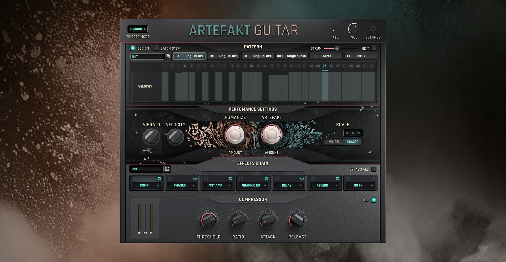Enable the SEQ ON toggle
This screenshot has height=262, width=506.
[x=133, y=48]
